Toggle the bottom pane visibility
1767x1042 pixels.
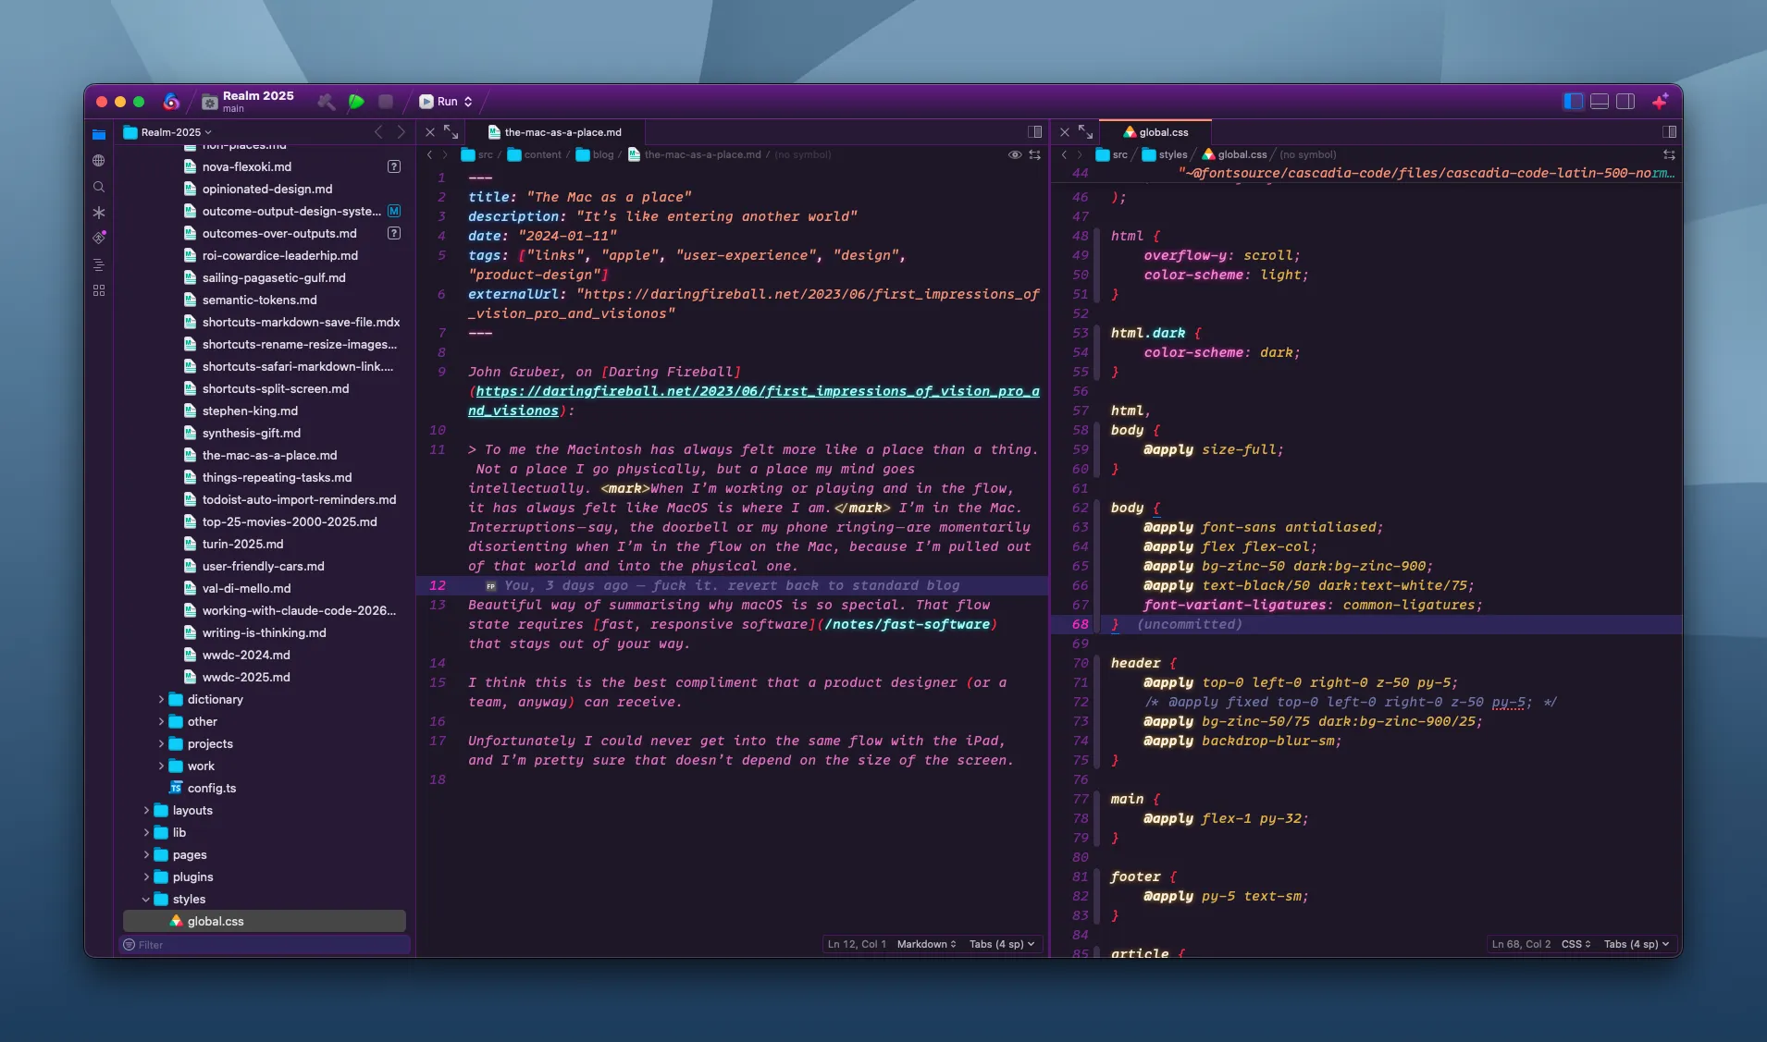pyautogui.click(x=1599, y=102)
